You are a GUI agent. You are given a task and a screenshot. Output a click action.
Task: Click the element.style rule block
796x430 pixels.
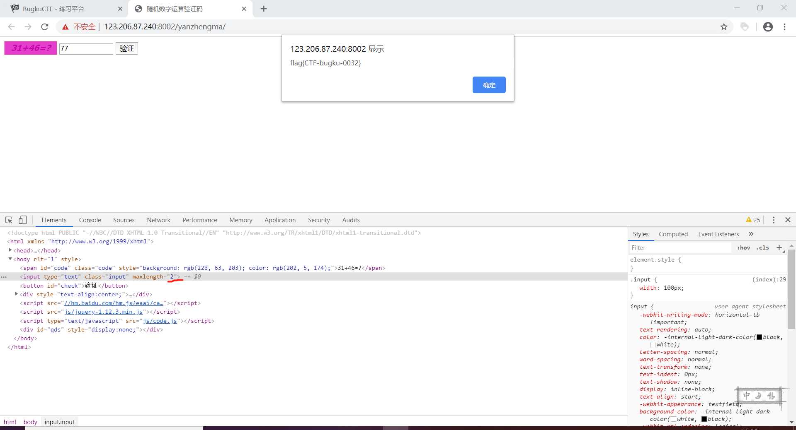pos(707,264)
